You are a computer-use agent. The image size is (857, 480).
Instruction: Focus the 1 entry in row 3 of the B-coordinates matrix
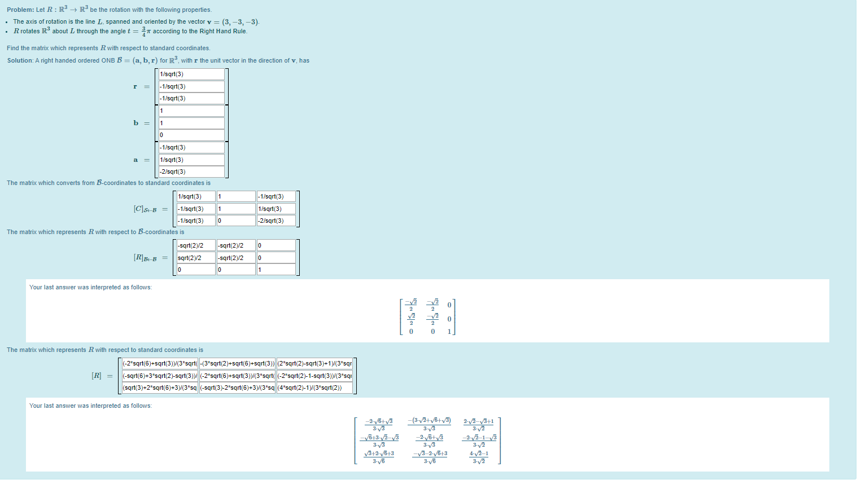pyautogui.click(x=276, y=270)
